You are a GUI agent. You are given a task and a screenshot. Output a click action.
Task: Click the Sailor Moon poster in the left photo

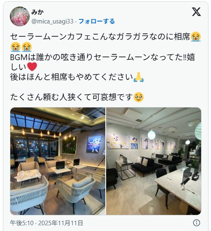coord(94,144)
